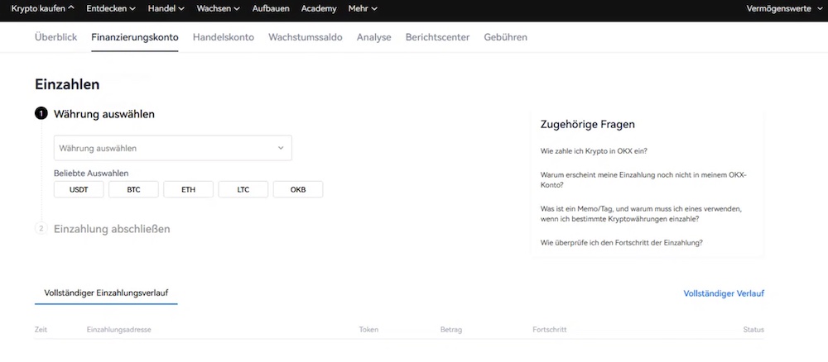This screenshot has width=828, height=362.
Task: Expand the Entdecken menu
Action: (x=111, y=8)
